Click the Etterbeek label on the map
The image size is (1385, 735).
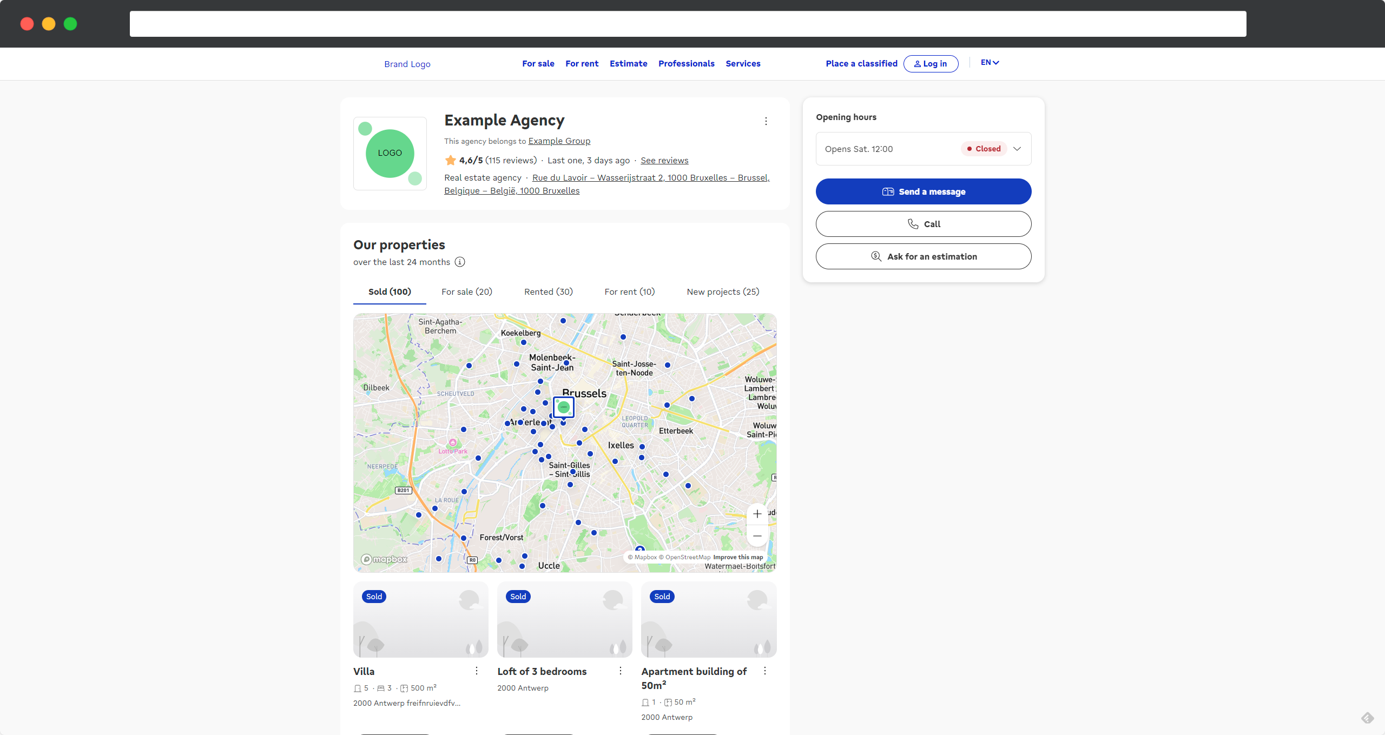[676, 431]
